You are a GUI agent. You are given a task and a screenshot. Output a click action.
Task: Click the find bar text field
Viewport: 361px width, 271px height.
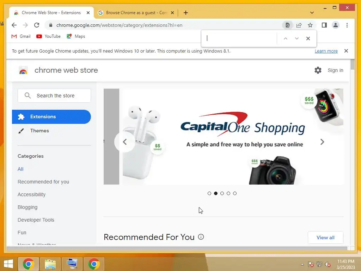click(x=239, y=38)
